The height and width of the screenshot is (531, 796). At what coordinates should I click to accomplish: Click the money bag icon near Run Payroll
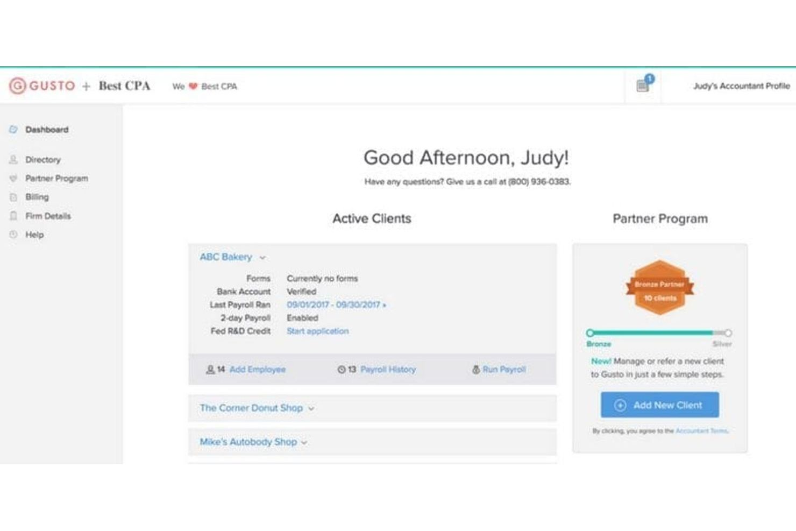coord(475,370)
